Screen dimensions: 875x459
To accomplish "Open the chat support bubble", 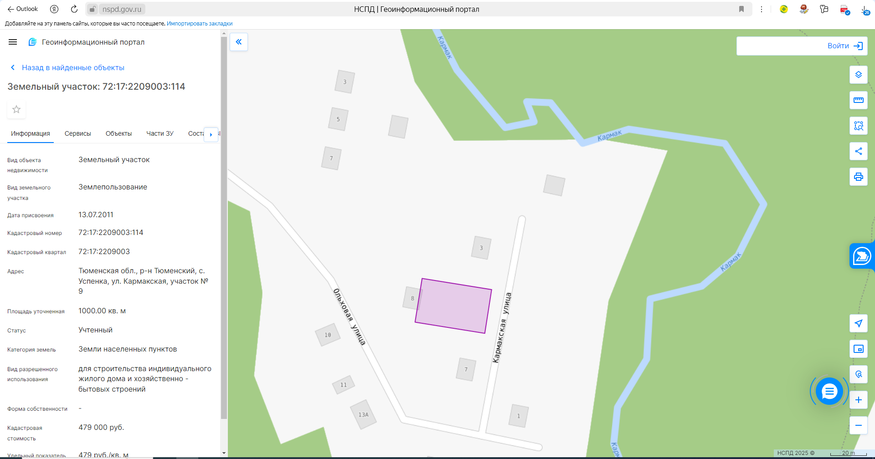I will click(829, 391).
